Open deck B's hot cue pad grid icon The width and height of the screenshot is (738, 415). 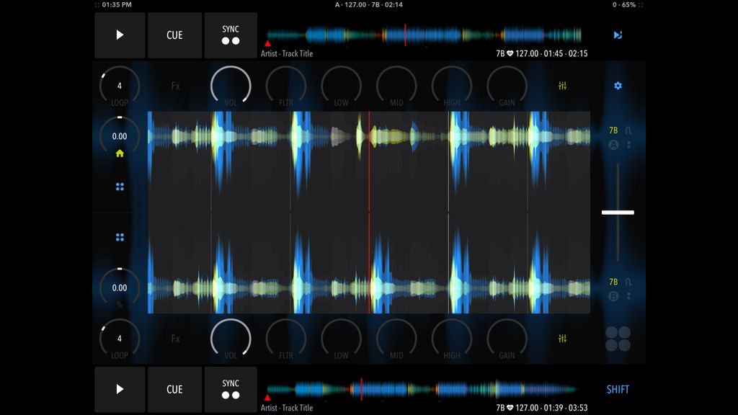click(x=120, y=236)
